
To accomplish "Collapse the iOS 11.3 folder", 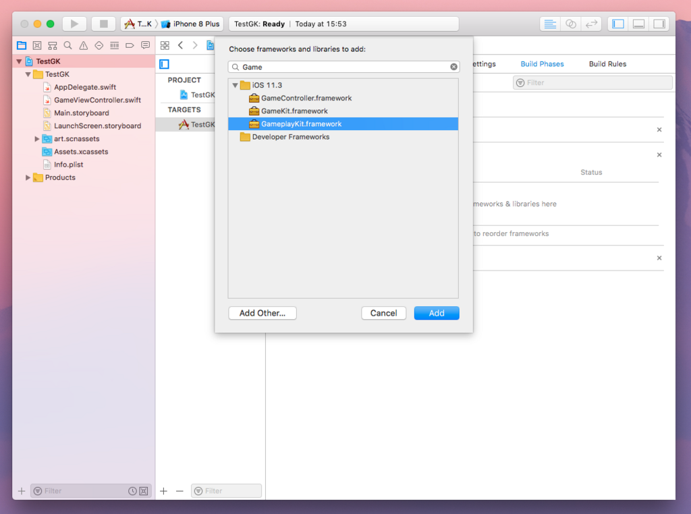I will pos(235,86).
